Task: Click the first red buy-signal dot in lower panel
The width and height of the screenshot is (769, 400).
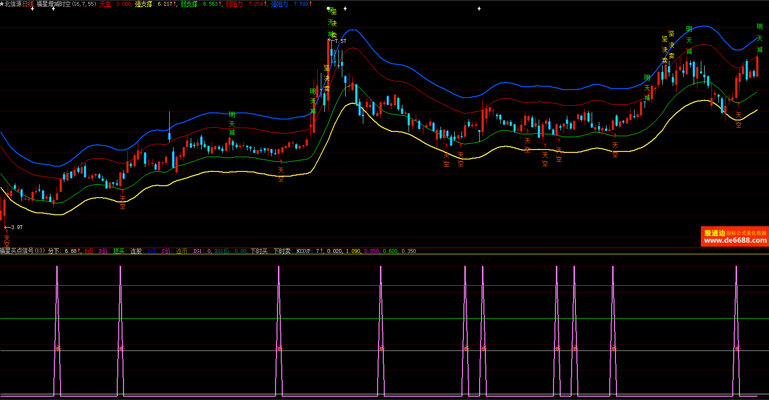Action: click(x=58, y=349)
